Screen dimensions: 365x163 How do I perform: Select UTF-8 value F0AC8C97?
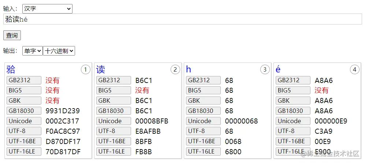63,131
